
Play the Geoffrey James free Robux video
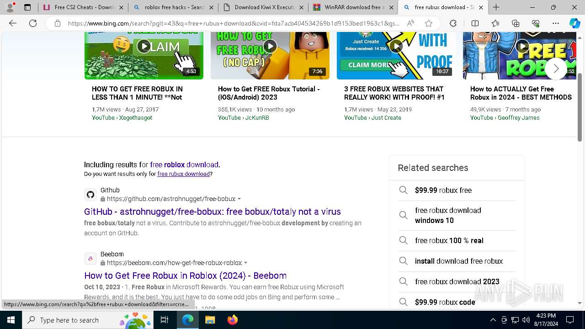click(522, 46)
